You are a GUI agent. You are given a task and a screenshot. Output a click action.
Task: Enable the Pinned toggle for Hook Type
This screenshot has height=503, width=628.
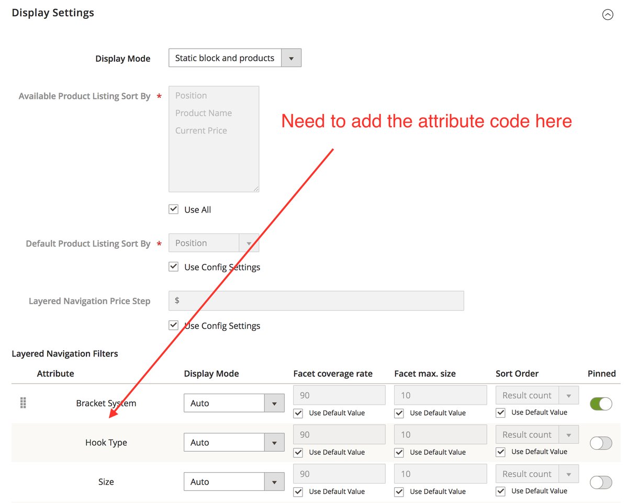(600, 443)
